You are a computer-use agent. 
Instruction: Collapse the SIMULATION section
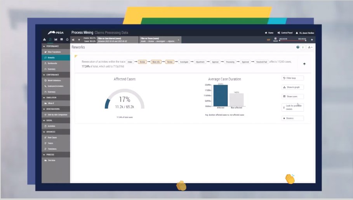(56, 97)
